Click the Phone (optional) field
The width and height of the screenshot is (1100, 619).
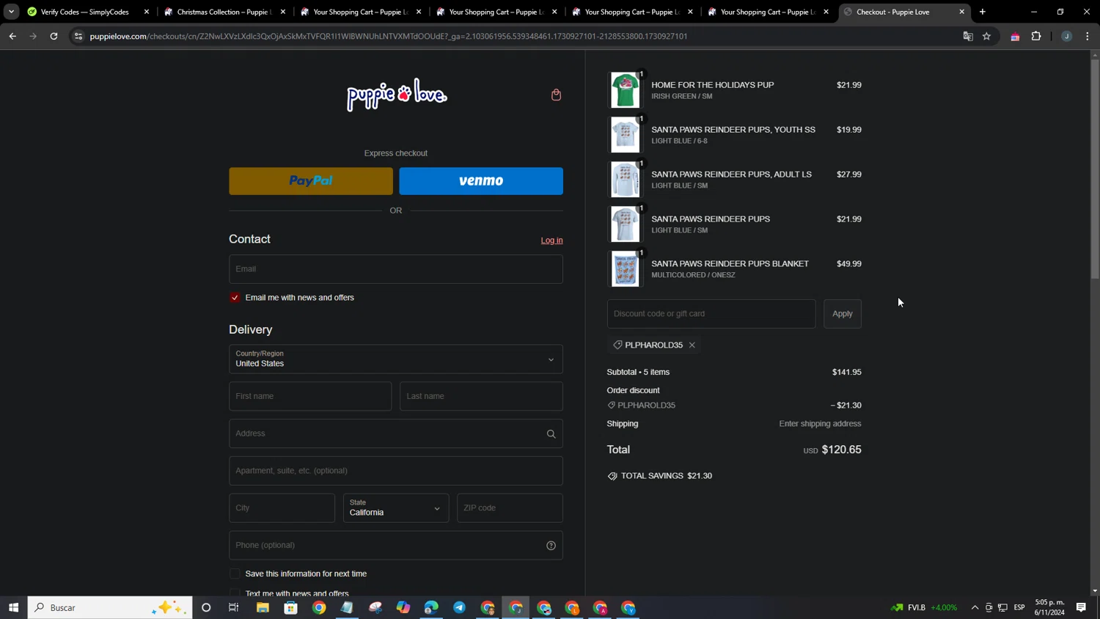(x=396, y=545)
